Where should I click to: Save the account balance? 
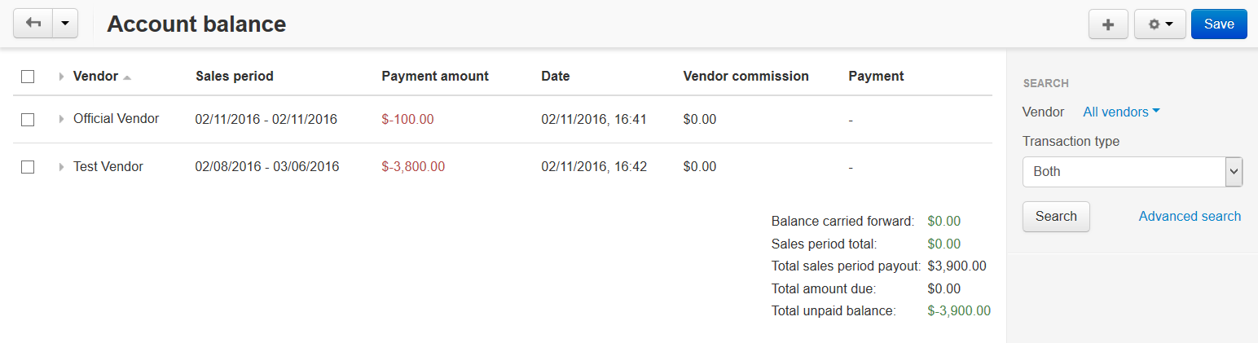click(1219, 24)
